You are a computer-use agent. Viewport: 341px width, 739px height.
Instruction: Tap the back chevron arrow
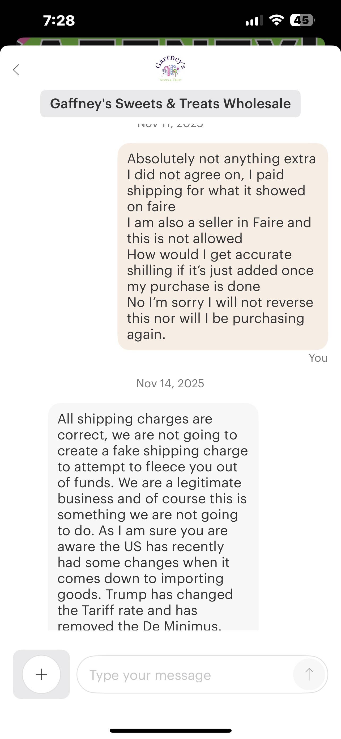pos(16,70)
